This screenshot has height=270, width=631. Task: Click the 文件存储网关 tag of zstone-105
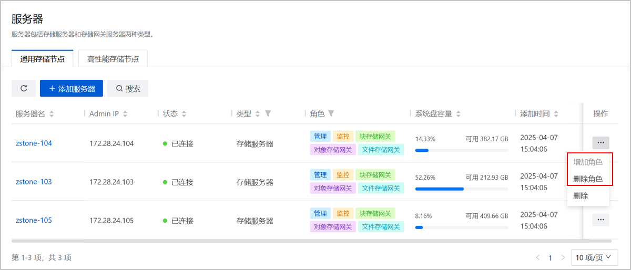click(381, 226)
